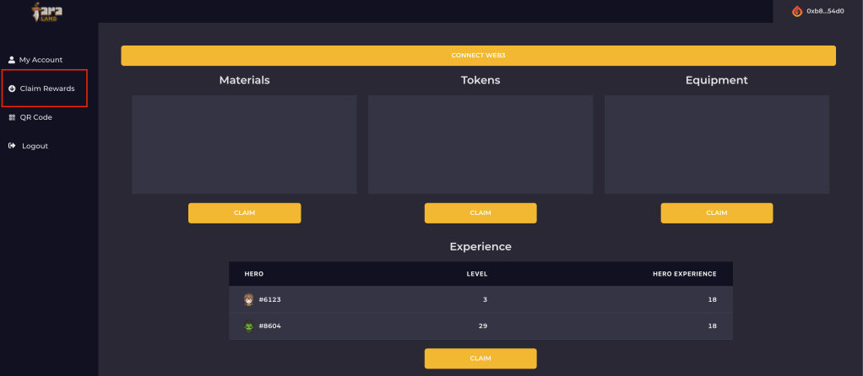Select the hero #8604 table row
The image size is (863, 376).
point(480,325)
